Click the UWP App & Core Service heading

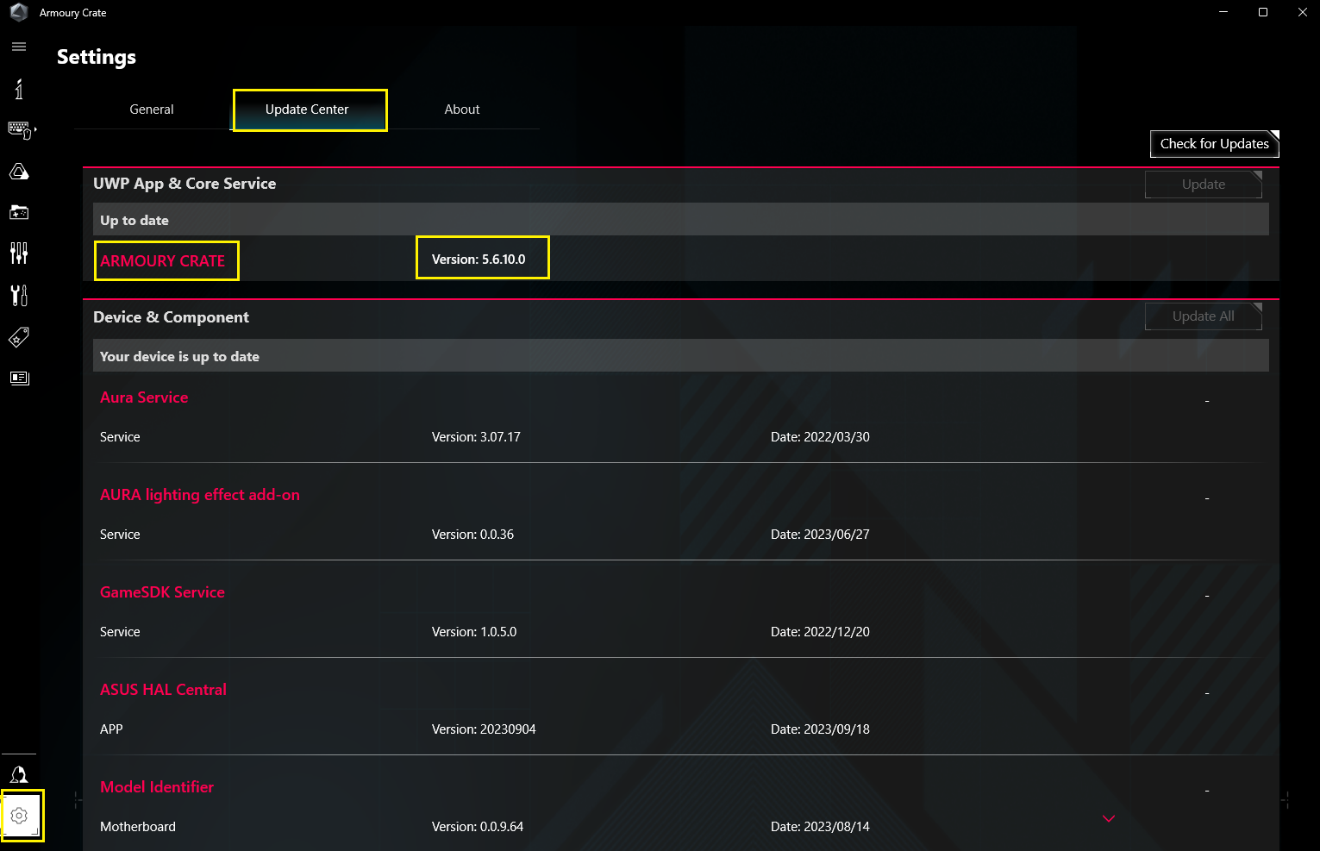[185, 184]
